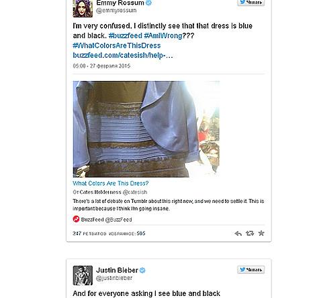Click the favorite star icon on Emmy's tweet
Image resolution: width=319 pixels, height=298 pixels.
coord(261,233)
